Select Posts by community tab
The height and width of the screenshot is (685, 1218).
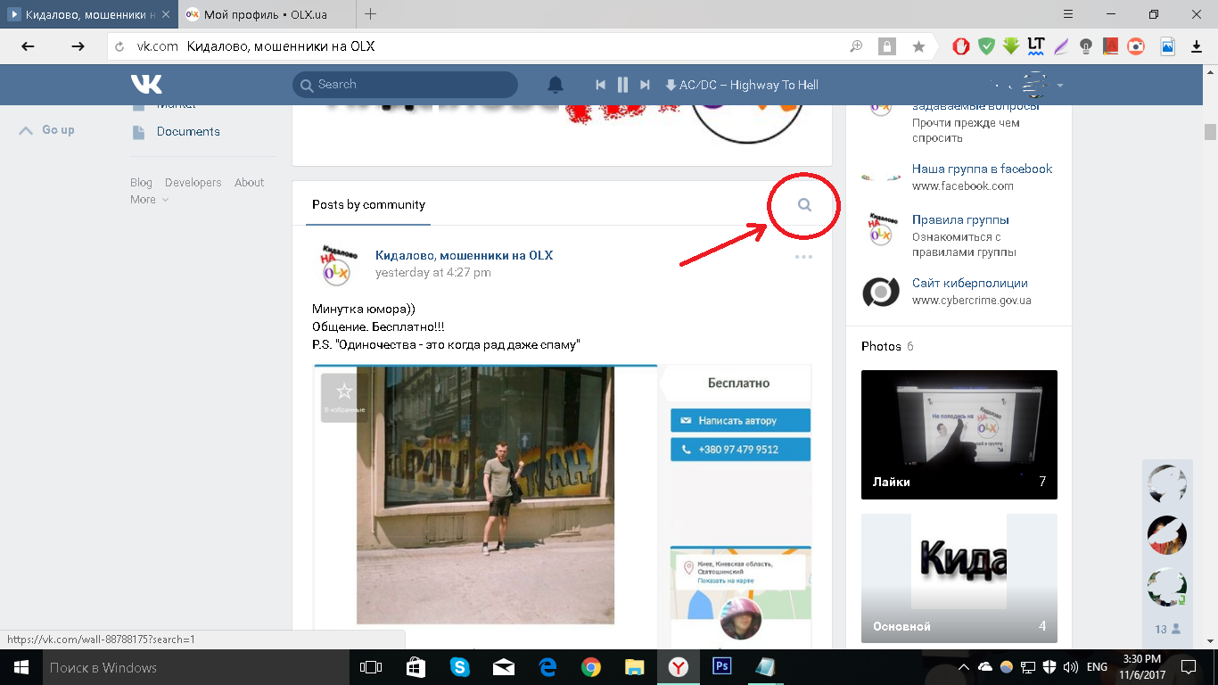368,204
